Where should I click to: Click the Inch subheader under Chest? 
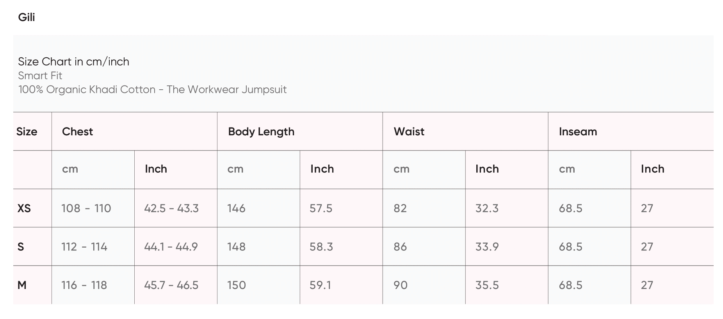coord(156,169)
